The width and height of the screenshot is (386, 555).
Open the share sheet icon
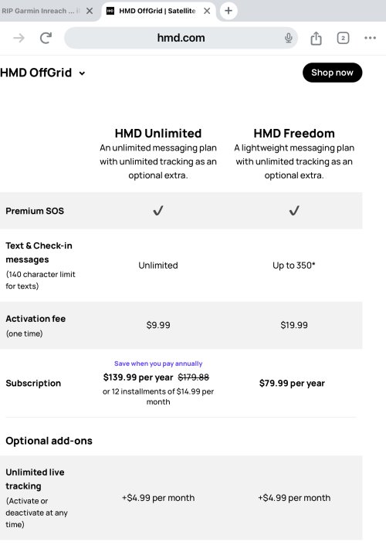316,38
